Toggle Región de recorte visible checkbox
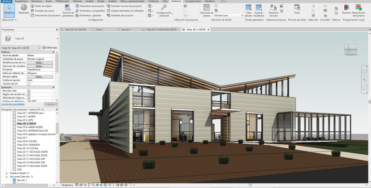 click(29, 94)
